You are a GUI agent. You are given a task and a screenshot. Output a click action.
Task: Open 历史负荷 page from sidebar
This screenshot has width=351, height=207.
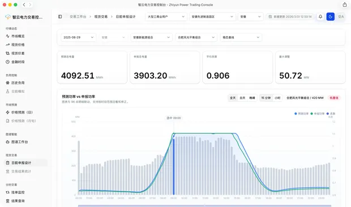click(x=25, y=83)
